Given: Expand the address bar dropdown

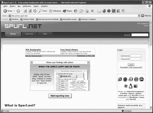Looking at the screenshot, I should pos(139,16).
